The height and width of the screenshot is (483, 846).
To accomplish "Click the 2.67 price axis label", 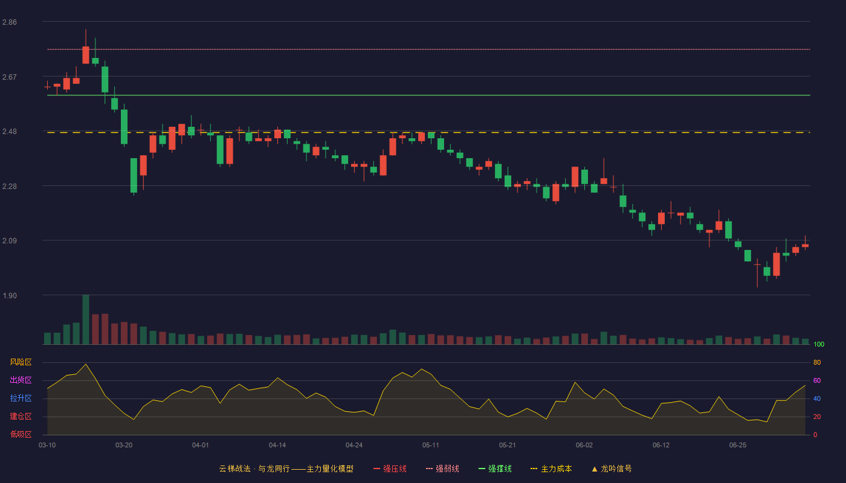I will [x=10, y=77].
